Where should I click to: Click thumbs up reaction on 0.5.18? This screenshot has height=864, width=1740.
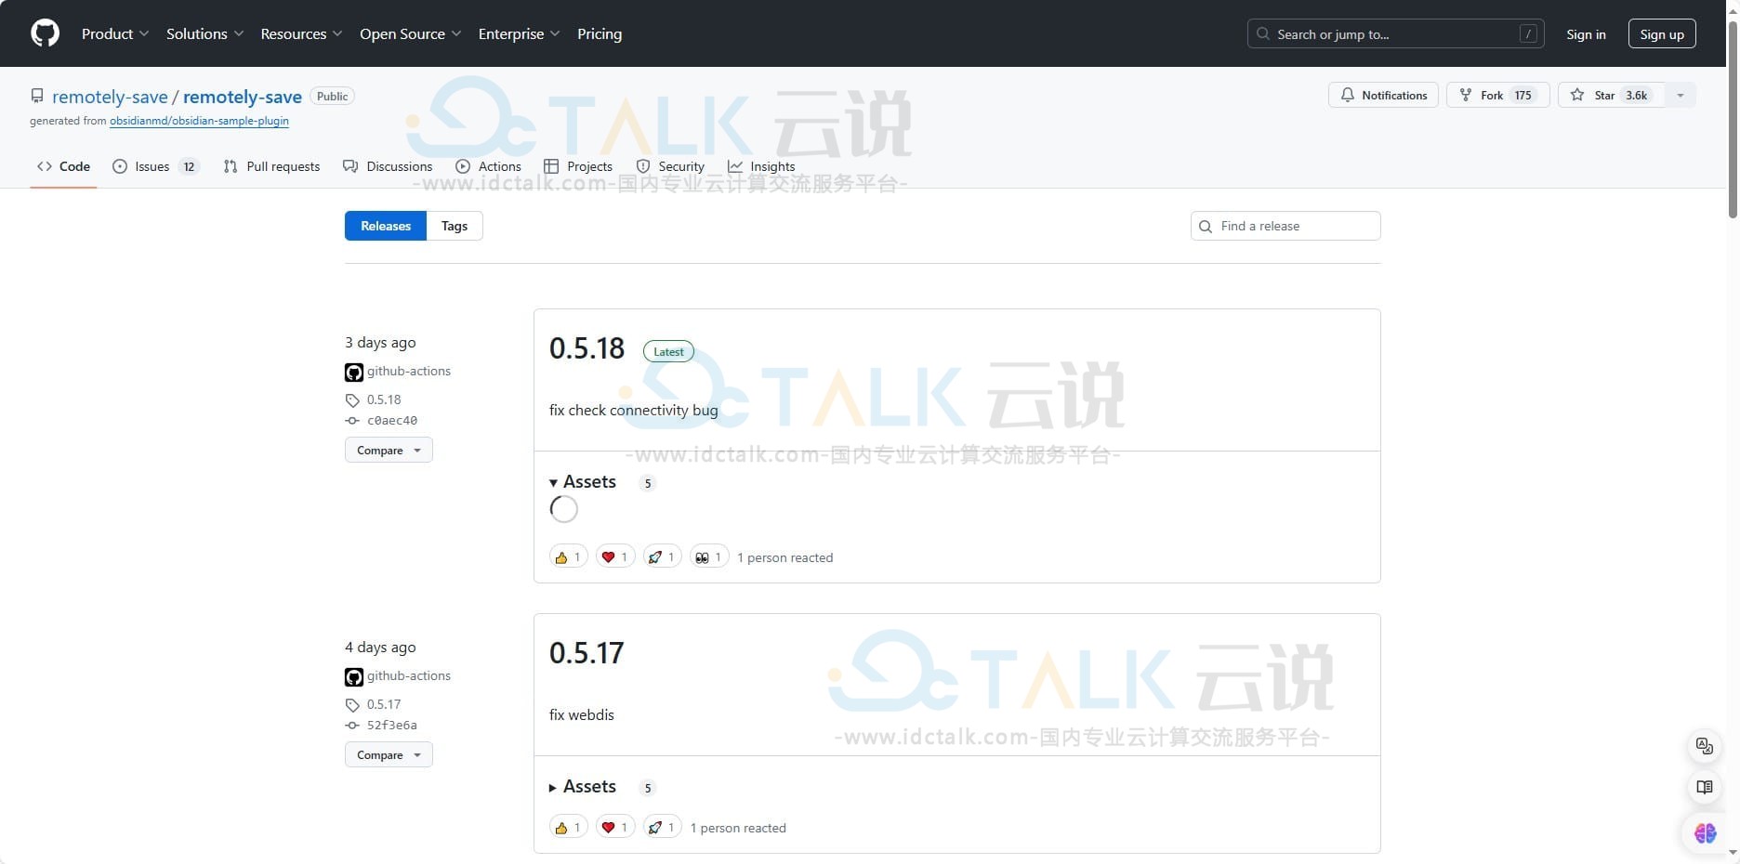pos(568,556)
